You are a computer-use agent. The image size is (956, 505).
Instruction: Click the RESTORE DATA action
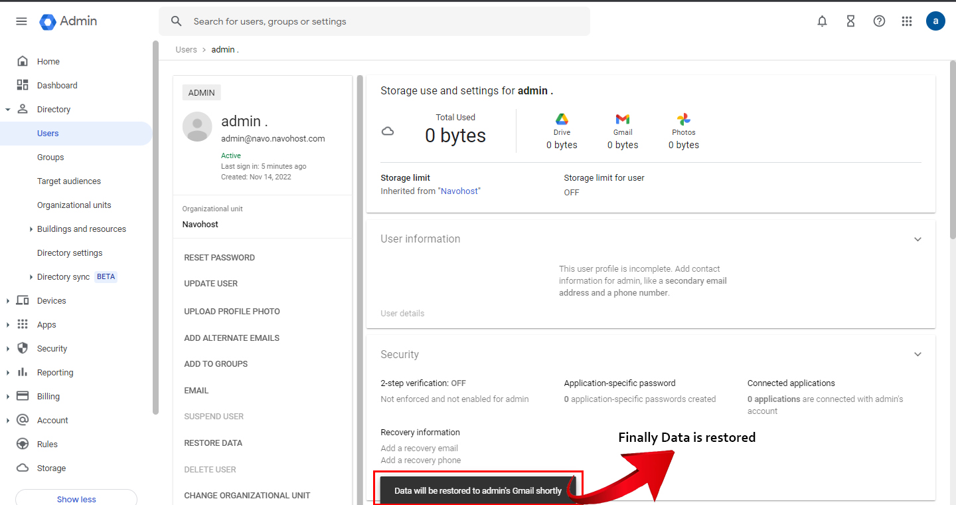click(x=213, y=443)
